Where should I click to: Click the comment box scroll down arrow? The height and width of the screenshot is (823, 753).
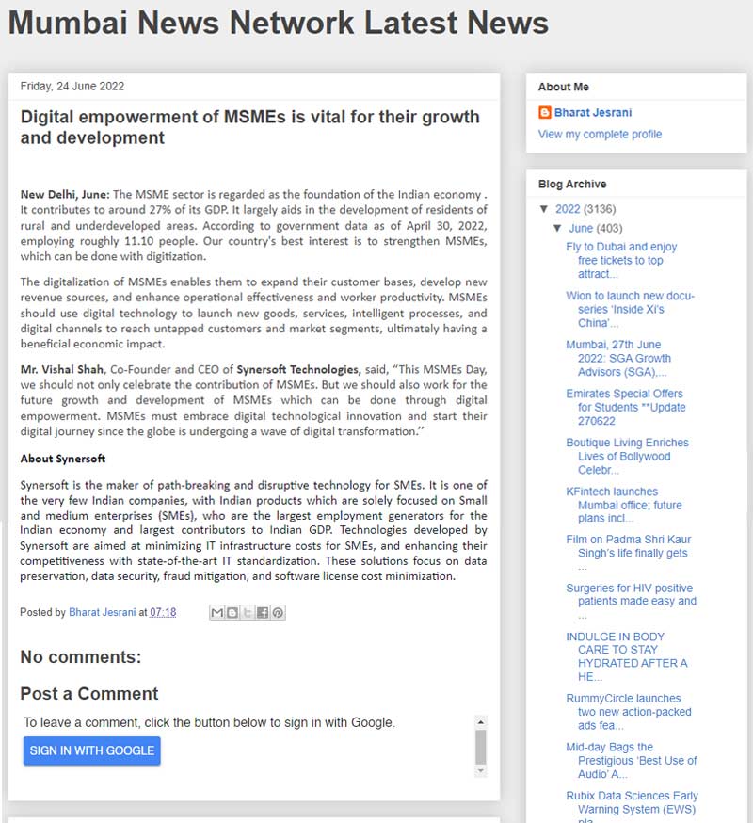click(x=481, y=769)
